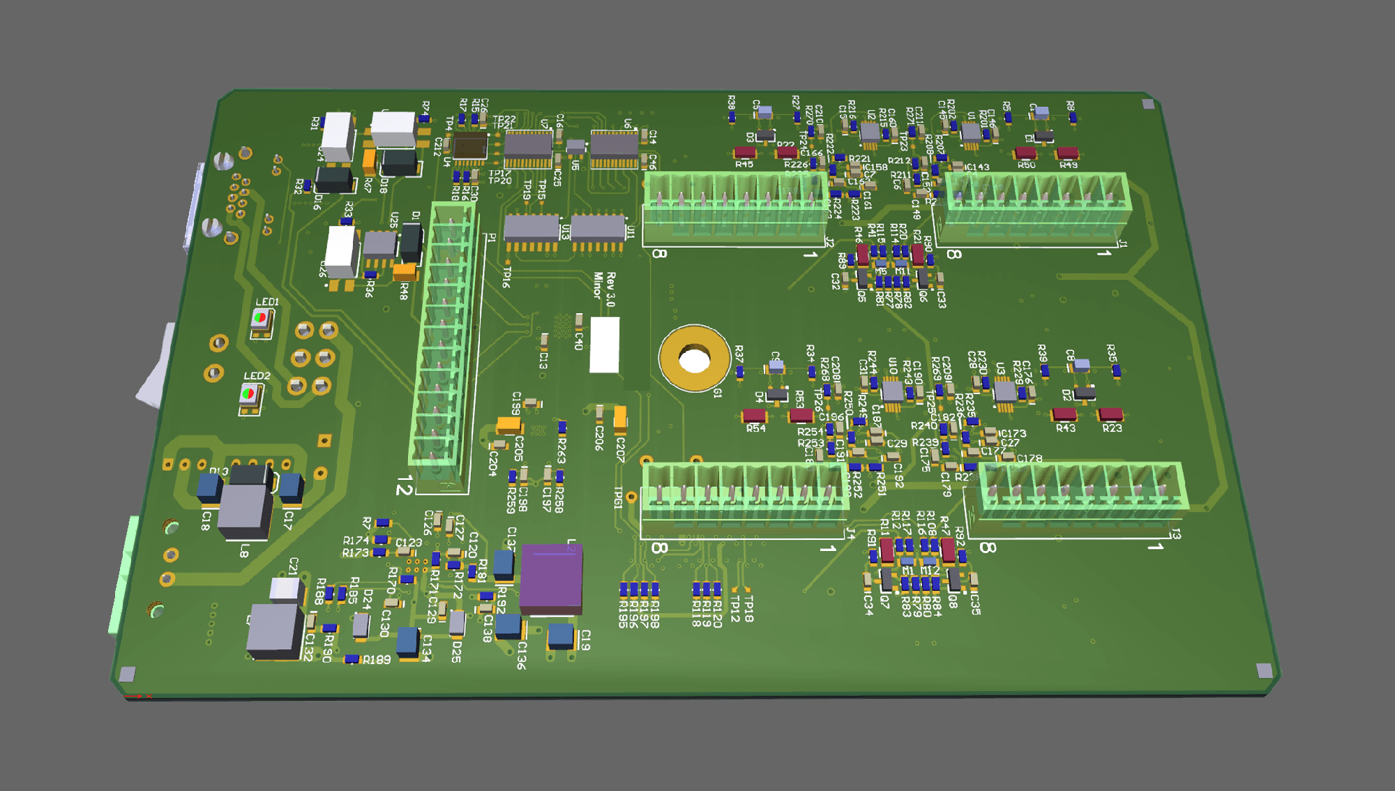
Task: Click the "Rev 3.0" silkscreen text
Action: 610,289
